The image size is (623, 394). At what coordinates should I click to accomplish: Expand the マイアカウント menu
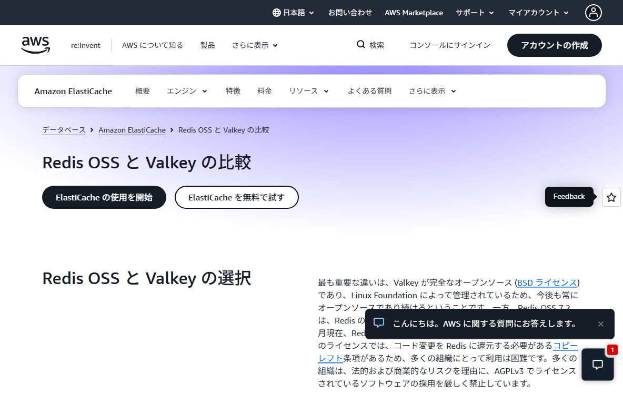[538, 13]
